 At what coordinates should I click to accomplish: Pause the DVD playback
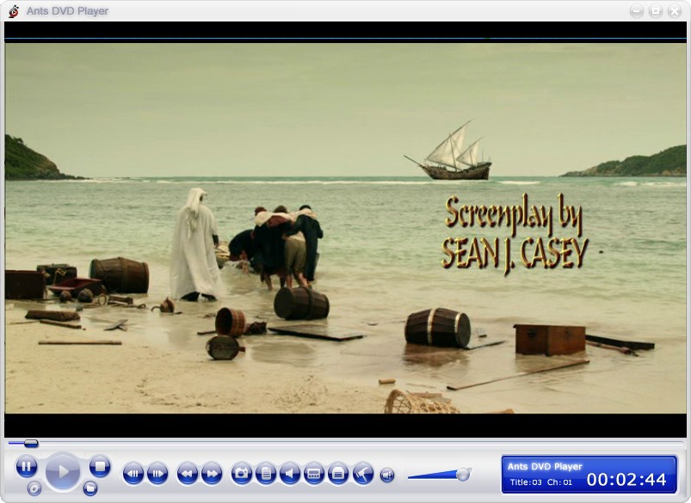[26, 467]
